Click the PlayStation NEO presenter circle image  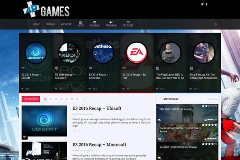pos(170,53)
